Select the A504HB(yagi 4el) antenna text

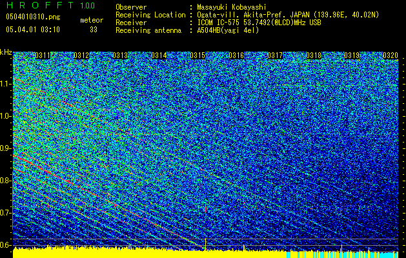(228, 30)
